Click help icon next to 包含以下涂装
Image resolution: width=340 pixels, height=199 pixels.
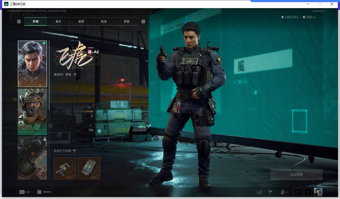[x=75, y=151]
